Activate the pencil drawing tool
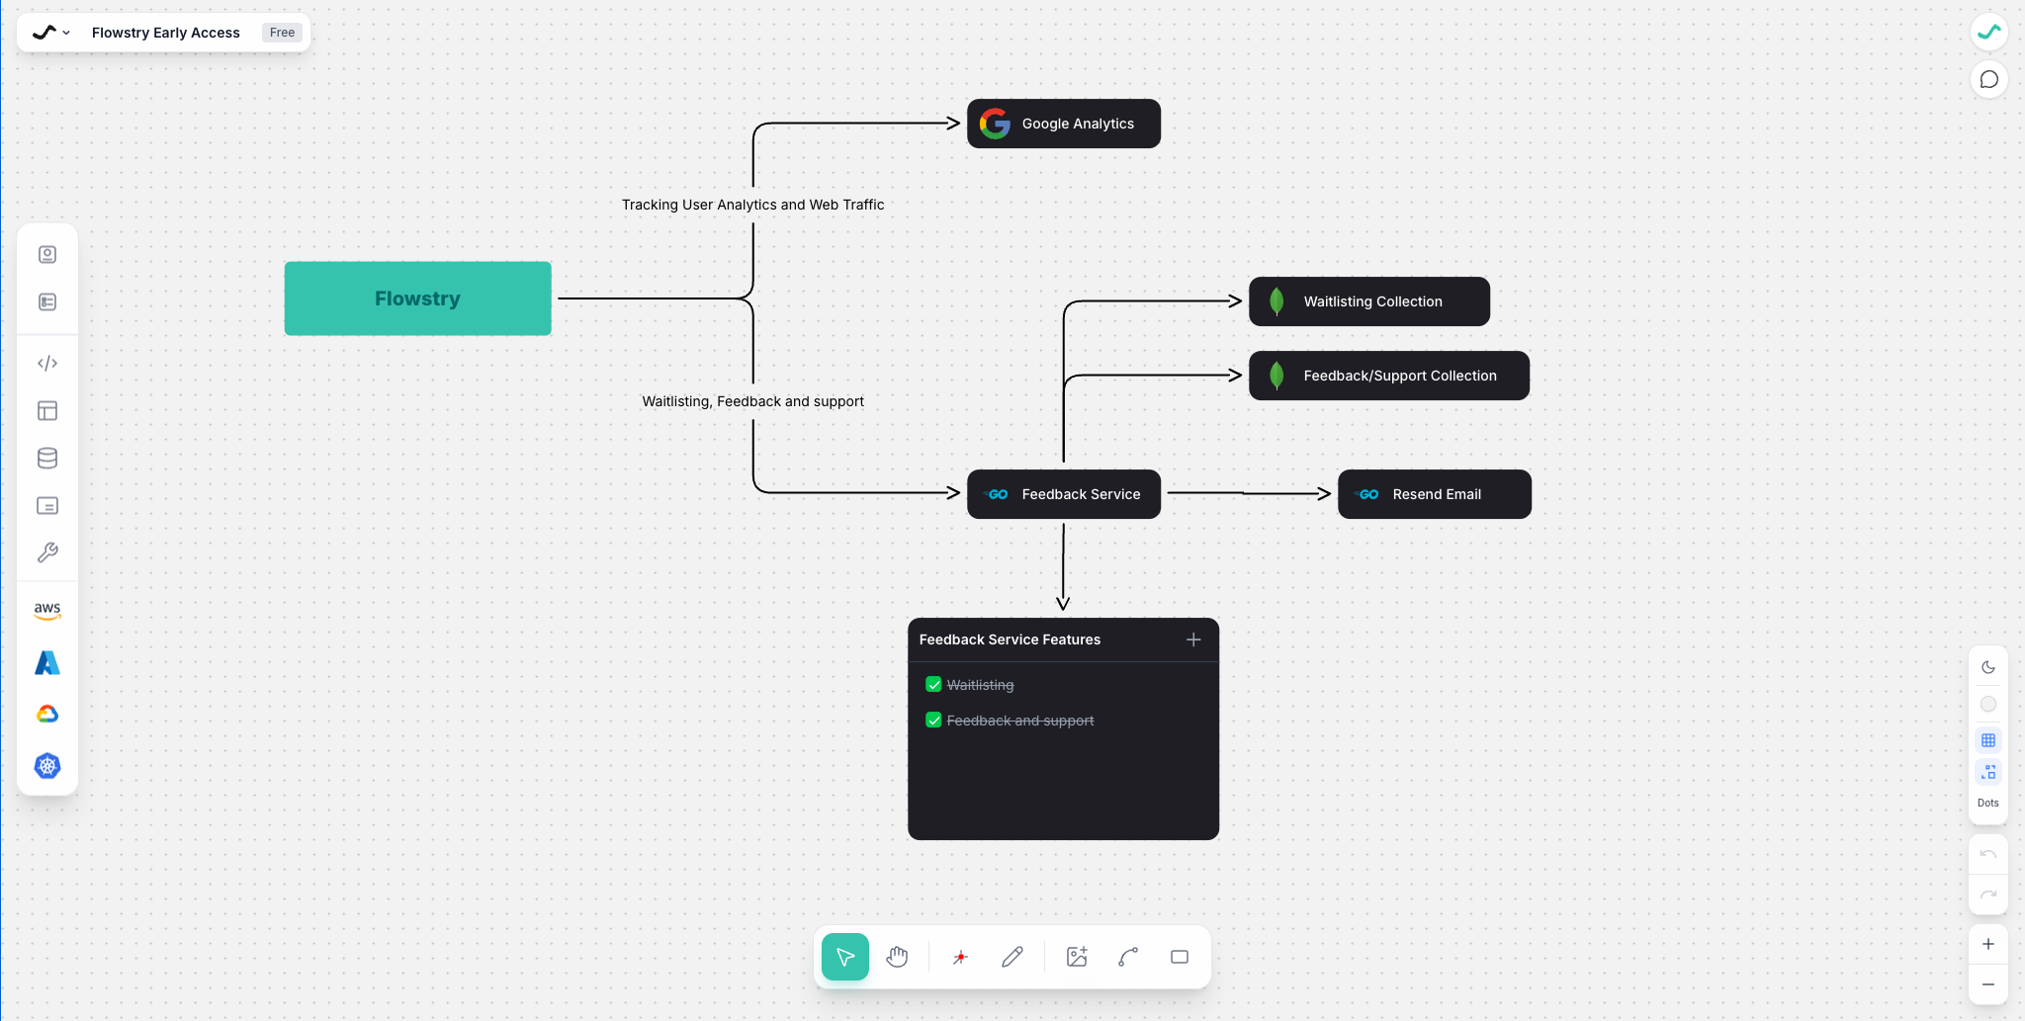 1012,957
